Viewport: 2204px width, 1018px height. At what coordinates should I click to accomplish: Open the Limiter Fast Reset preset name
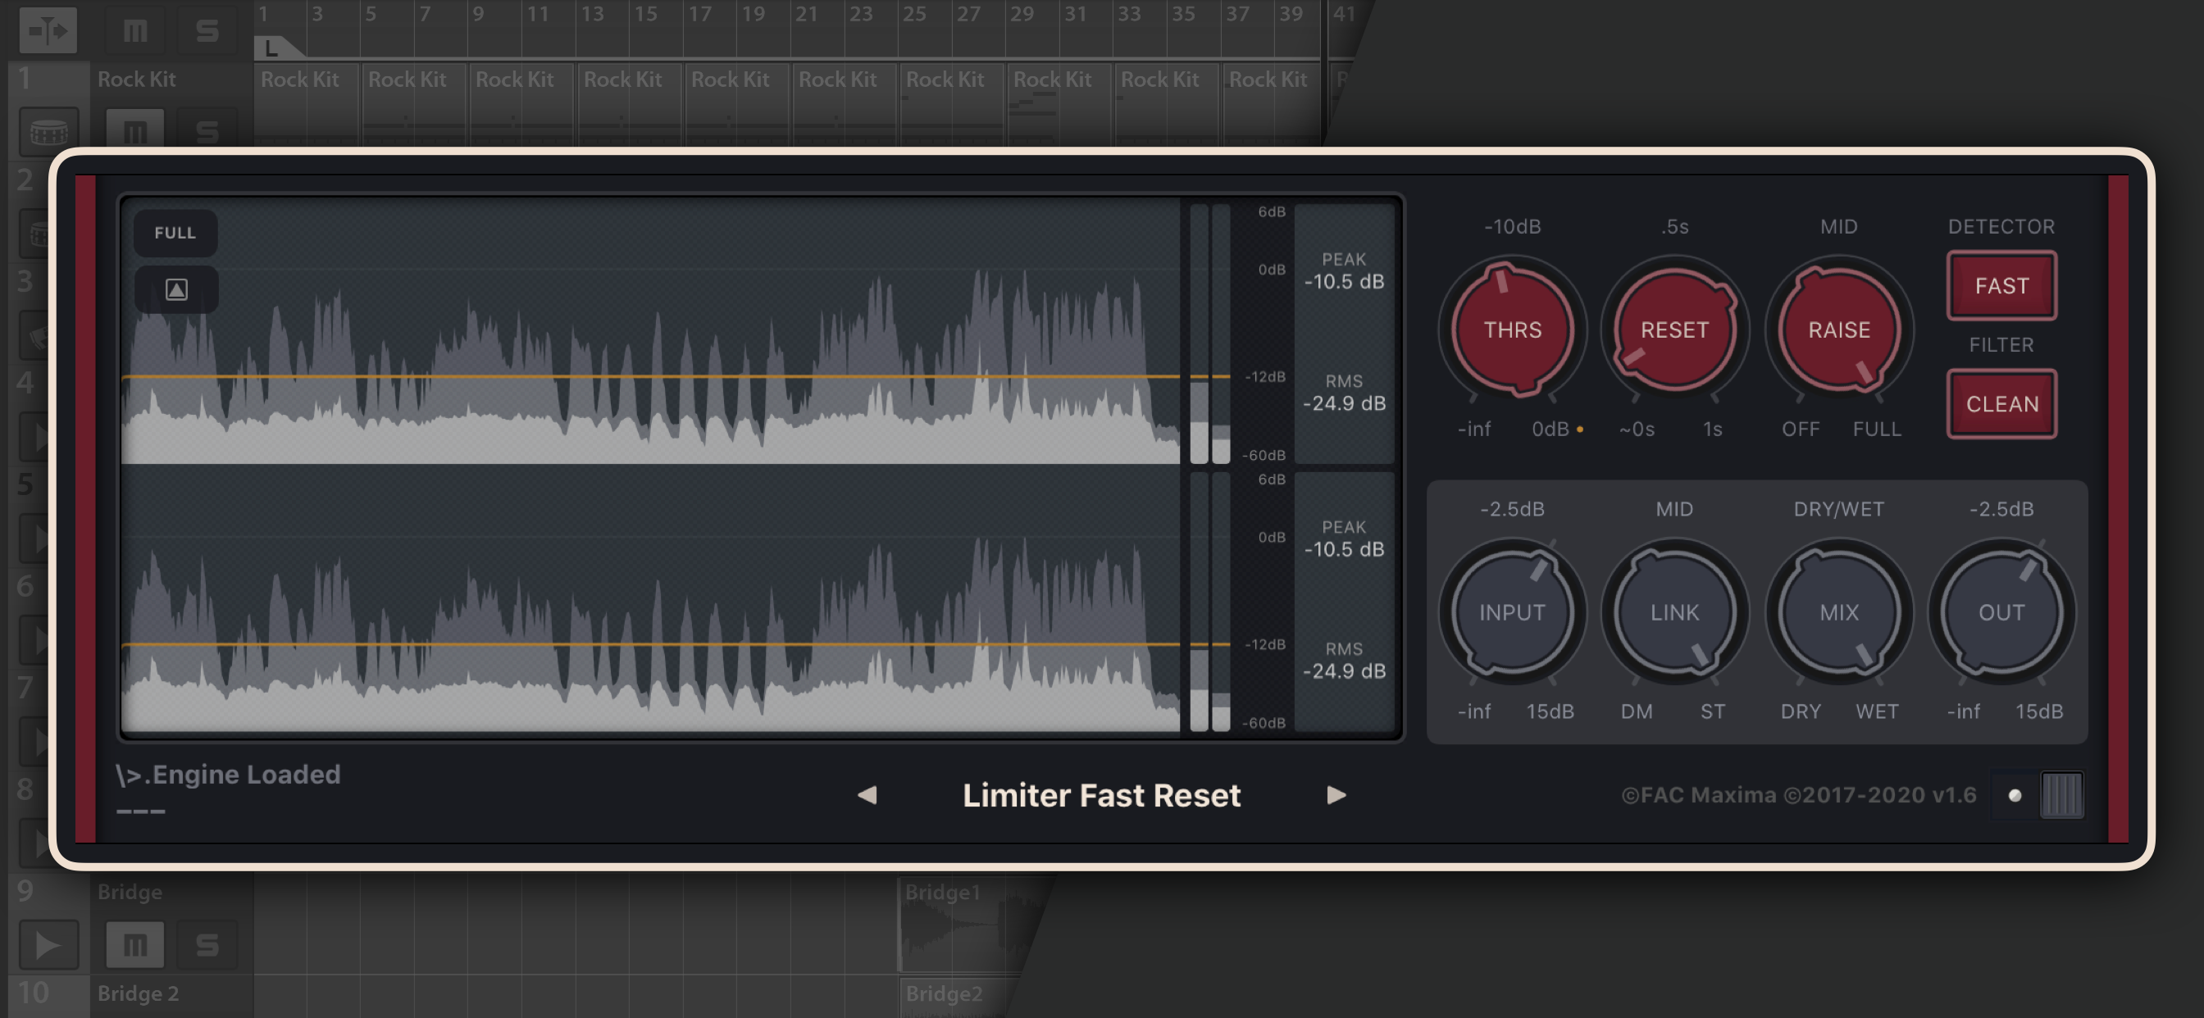tap(1101, 795)
